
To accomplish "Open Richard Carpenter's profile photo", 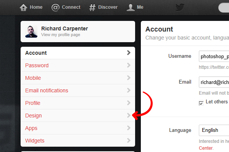I will tap(31, 32).
